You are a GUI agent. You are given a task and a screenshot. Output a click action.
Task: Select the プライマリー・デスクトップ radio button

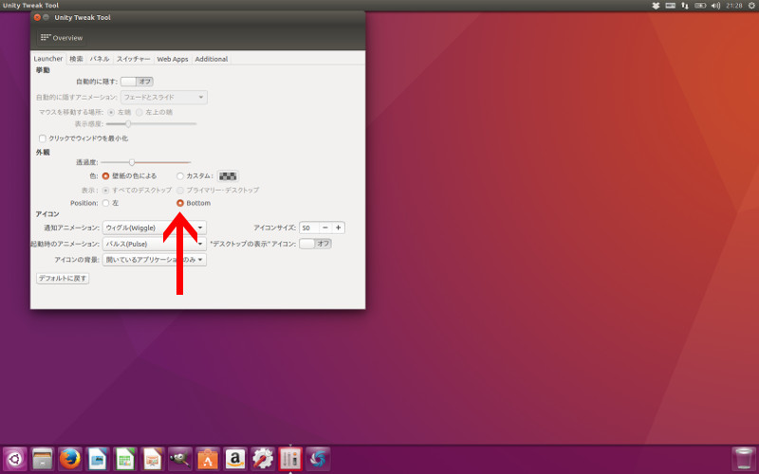point(180,191)
